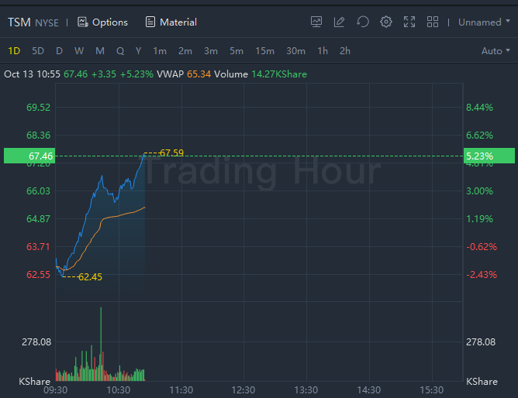Switch to 5D timeframe

[x=38, y=51]
